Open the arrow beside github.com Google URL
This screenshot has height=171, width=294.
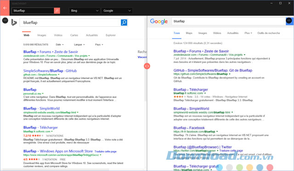coord(230,74)
